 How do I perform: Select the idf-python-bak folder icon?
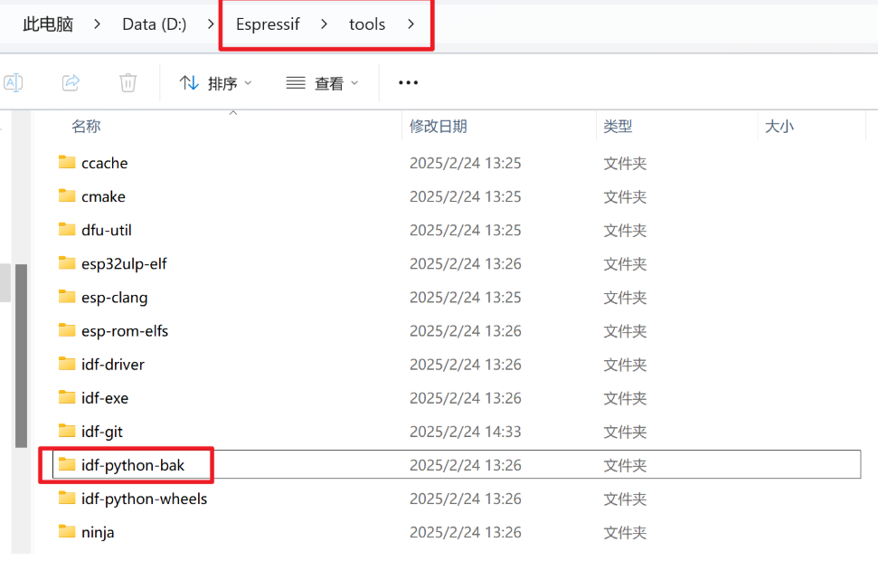click(x=67, y=464)
